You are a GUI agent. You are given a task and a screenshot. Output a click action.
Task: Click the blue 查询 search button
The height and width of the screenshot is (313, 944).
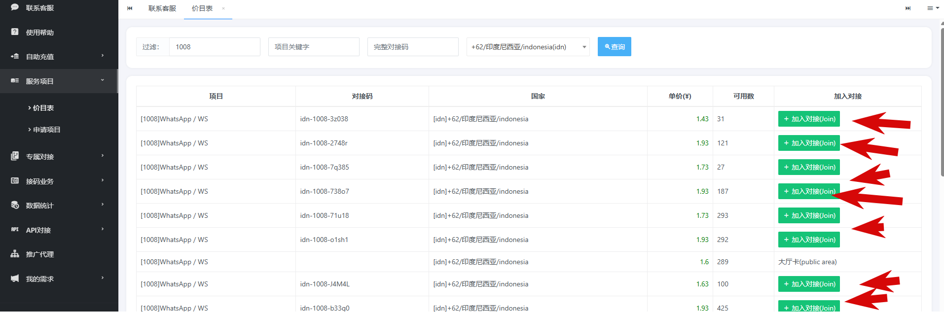pos(615,47)
